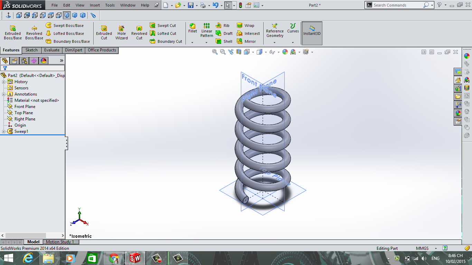Open Chrome from the taskbar
472x265 pixels.
coord(114,258)
